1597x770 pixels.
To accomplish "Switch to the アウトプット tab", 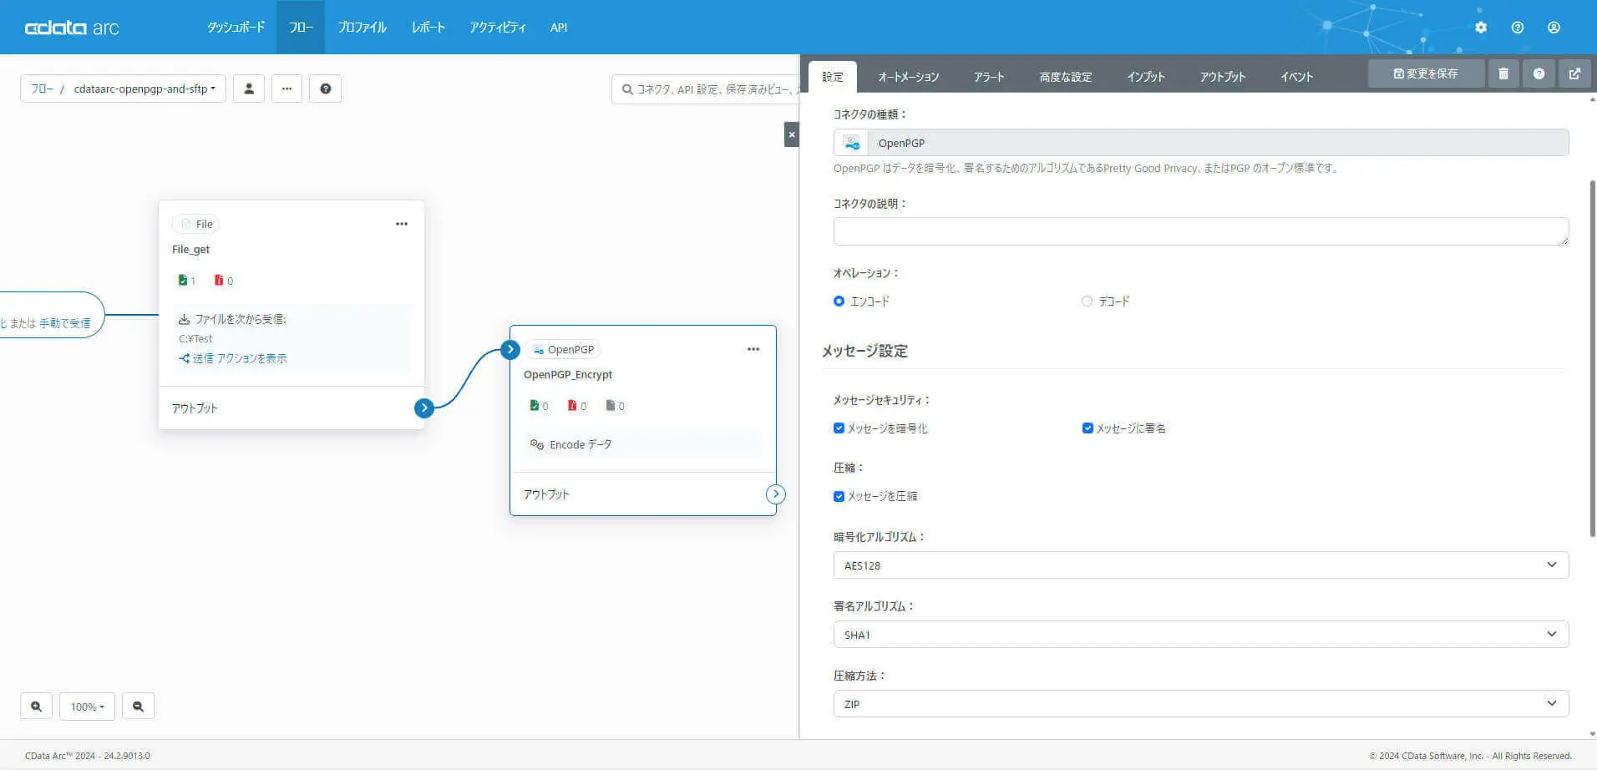I will click(x=1223, y=76).
